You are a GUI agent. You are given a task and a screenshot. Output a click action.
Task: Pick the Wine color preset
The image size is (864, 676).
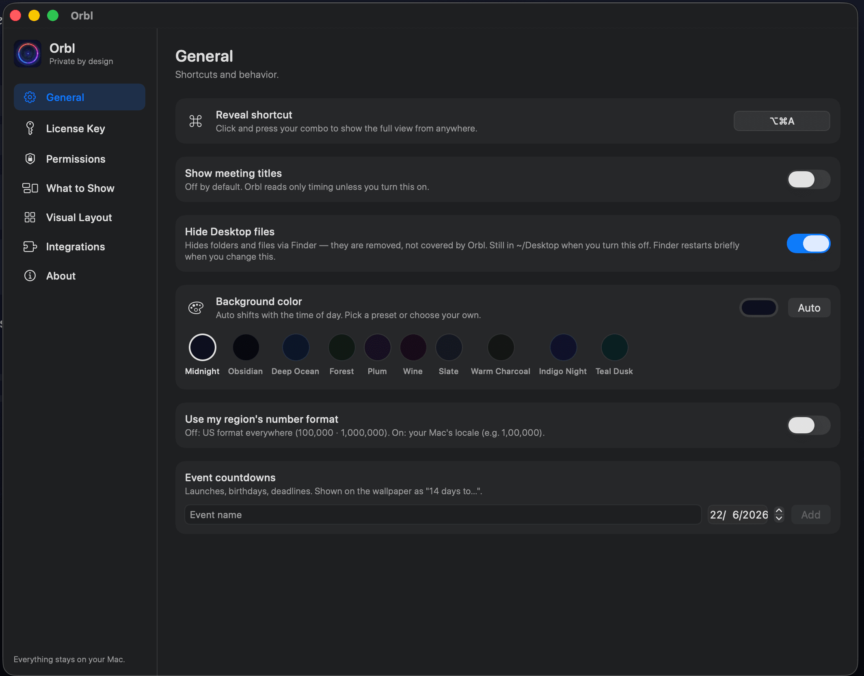coord(413,347)
